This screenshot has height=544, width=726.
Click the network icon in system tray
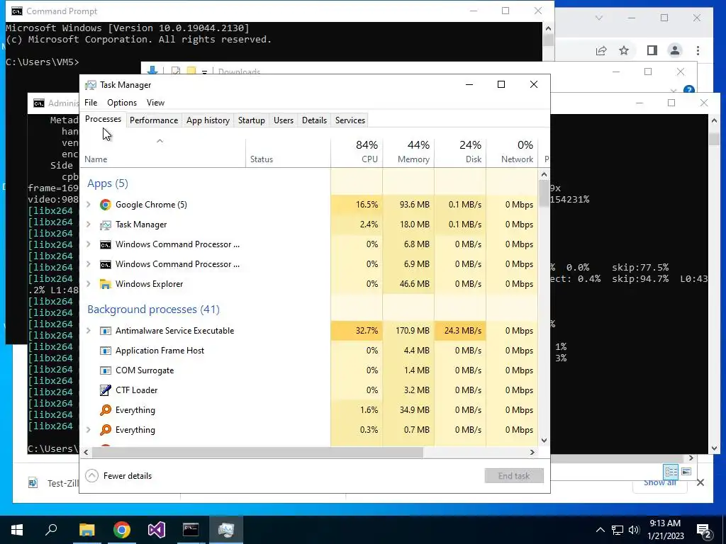tap(618, 530)
